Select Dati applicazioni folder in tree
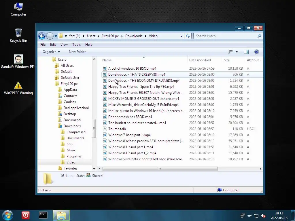295x221 pixels. point(76,108)
